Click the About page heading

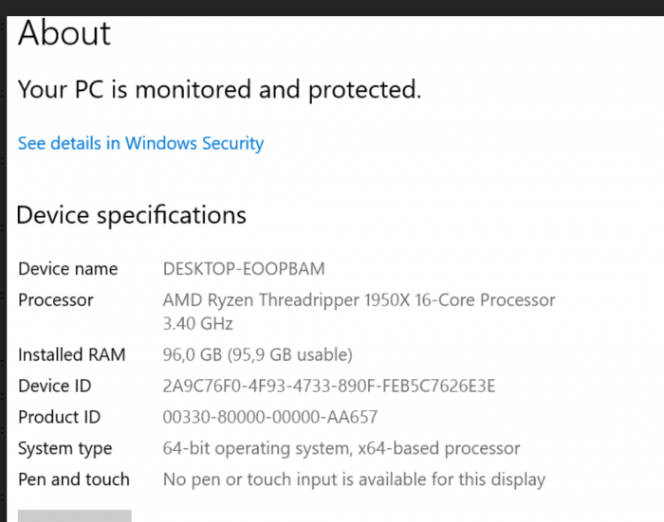(65, 33)
